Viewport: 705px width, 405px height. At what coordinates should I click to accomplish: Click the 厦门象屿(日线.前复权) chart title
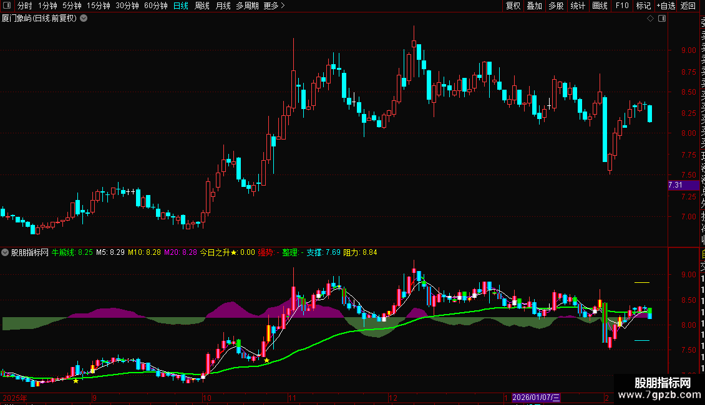(39, 19)
